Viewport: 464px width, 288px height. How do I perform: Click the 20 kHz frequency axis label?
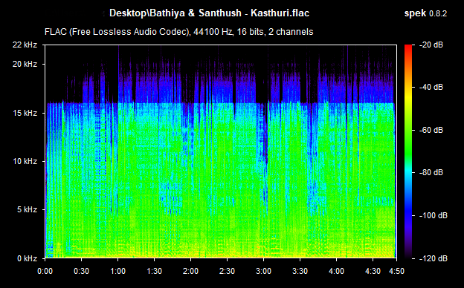[x=25, y=64]
